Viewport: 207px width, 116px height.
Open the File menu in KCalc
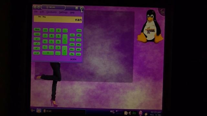pyautogui.click(x=36, y=12)
